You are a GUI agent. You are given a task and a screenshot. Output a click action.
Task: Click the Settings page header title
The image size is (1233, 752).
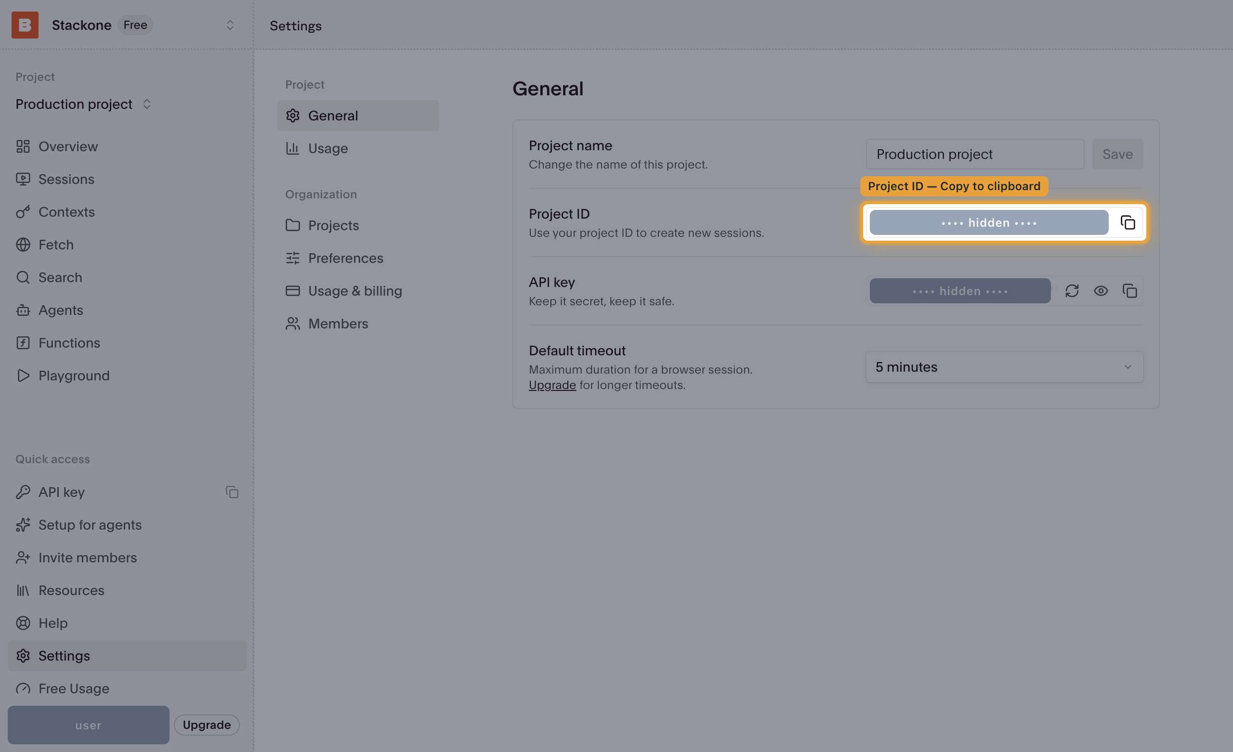[296, 26]
